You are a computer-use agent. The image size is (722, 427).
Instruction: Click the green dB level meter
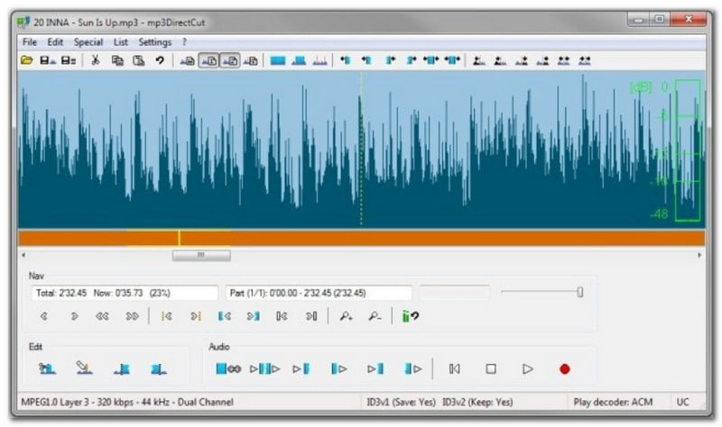pyautogui.click(x=688, y=150)
